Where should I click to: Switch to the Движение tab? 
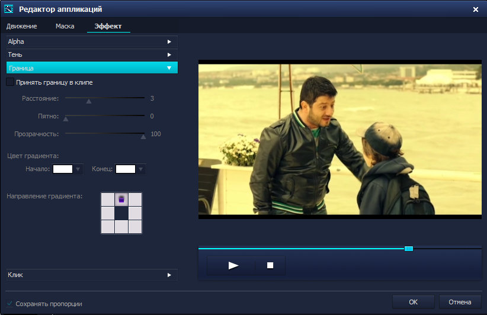(22, 26)
